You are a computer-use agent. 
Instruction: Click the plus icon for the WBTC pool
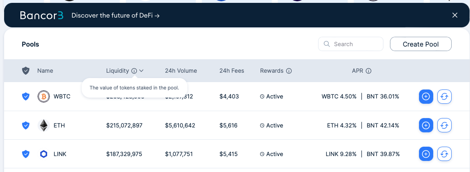click(x=426, y=96)
